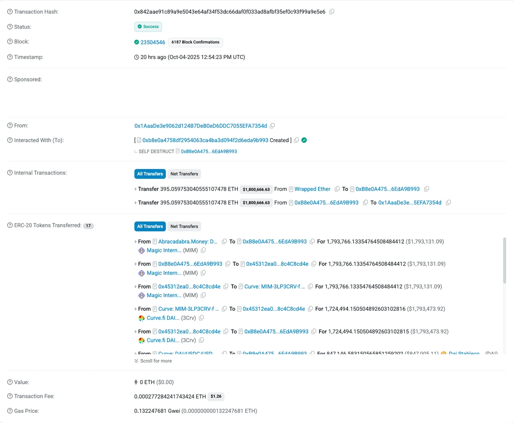Click the 6187 Block Confirmations badge

click(x=195, y=42)
